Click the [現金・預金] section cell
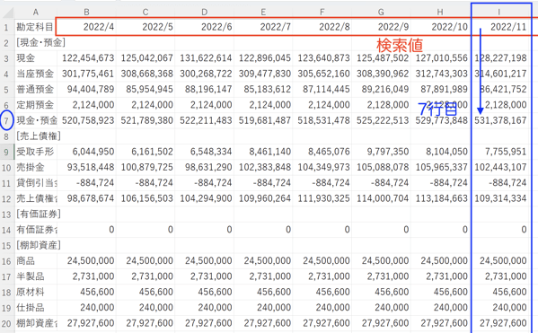 (x=40, y=42)
